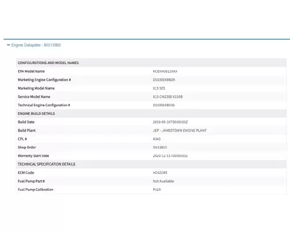Viewport: 290px width, 232px height.
Task: Click the EPA Model Name label
Action: coord(31,71)
